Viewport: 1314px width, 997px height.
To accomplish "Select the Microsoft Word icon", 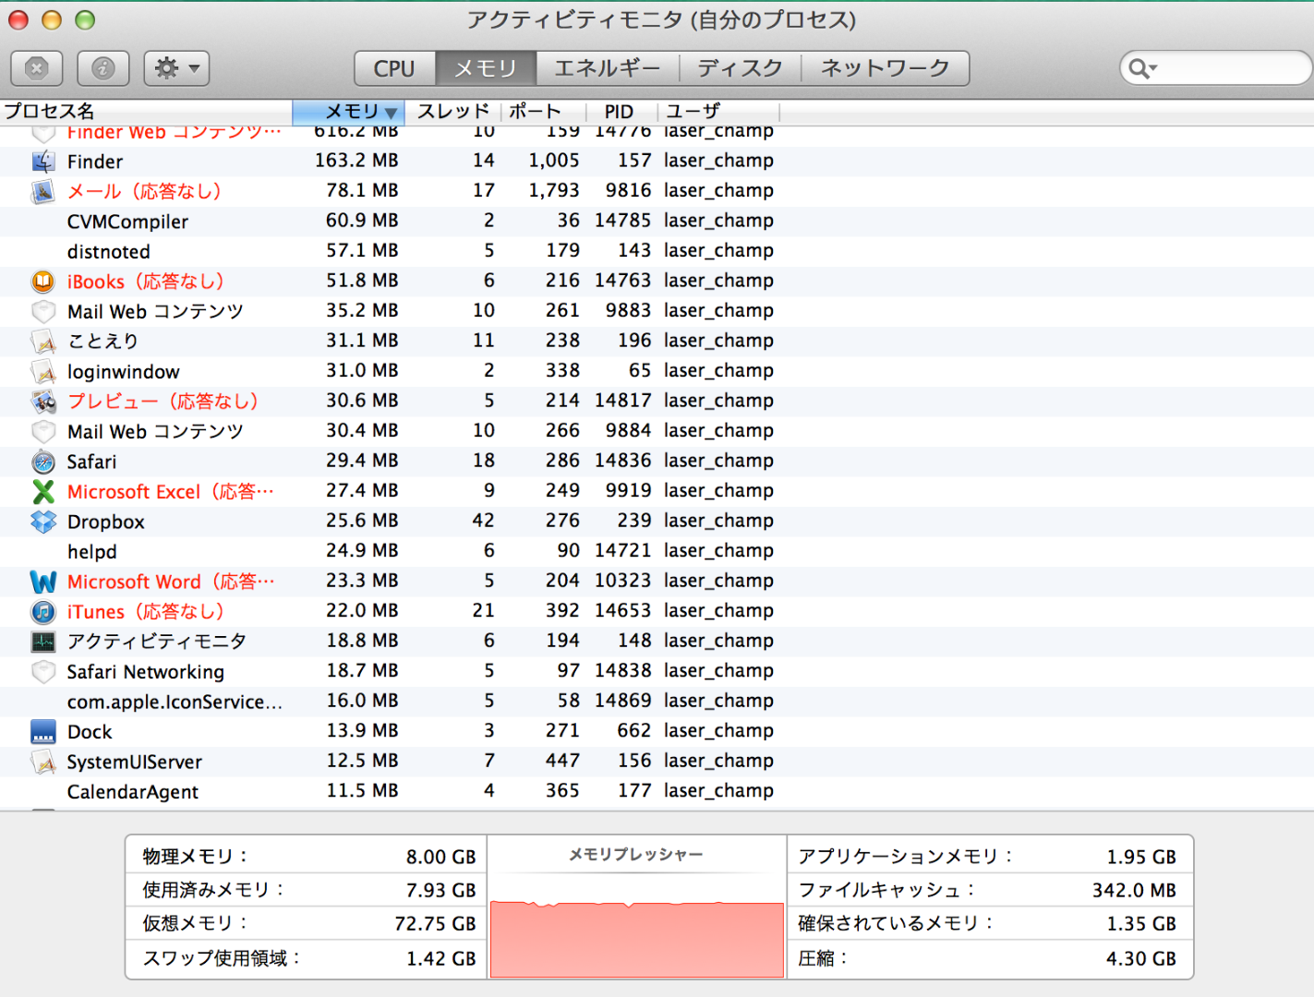I will tap(43, 582).
